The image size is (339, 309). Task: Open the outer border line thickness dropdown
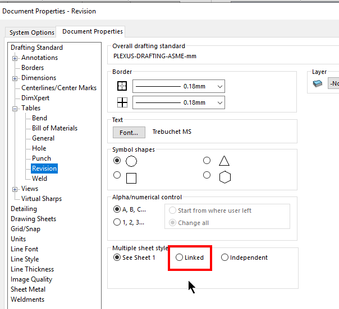click(x=219, y=87)
